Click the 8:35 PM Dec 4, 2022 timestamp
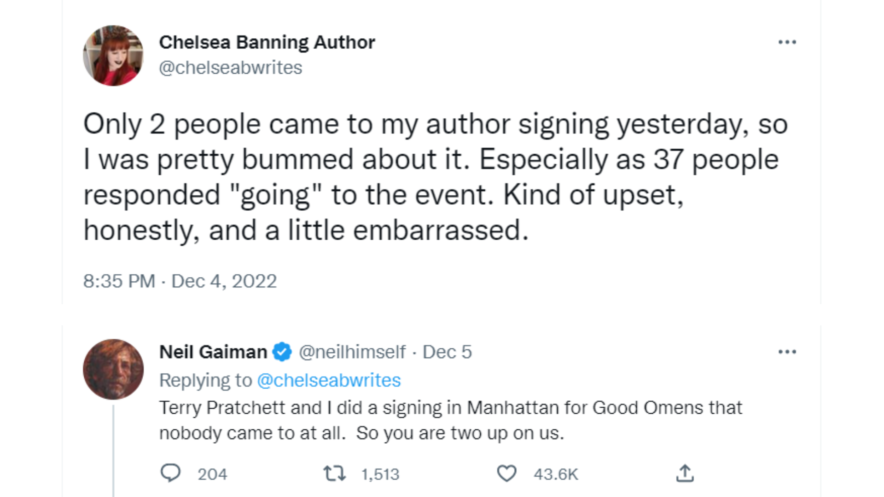Viewport: 884px width, 497px height. (x=180, y=281)
